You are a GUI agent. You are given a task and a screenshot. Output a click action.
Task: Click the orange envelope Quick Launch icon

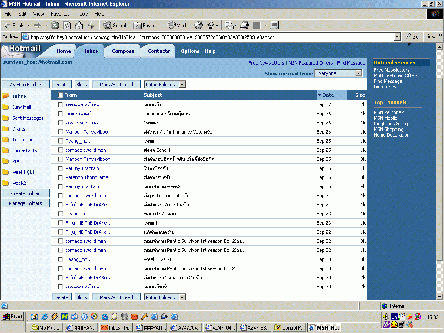[134, 317]
